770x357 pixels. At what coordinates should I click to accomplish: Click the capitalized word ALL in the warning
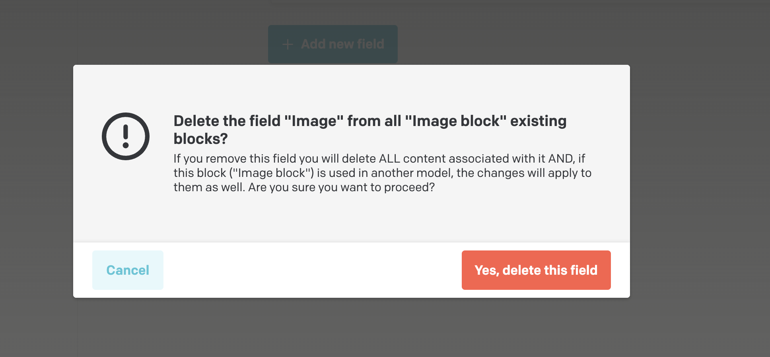click(389, 159)
